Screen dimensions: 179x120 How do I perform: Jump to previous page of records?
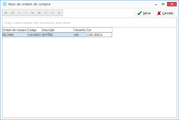point(12,13)
